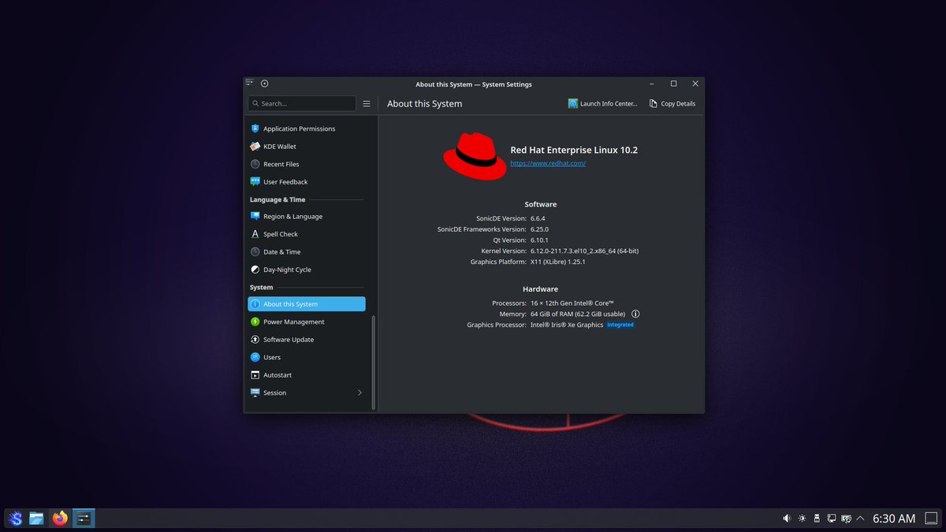This screenshot has width=946, height=532.
Task: Open Users settings
Action: [306, 357]
